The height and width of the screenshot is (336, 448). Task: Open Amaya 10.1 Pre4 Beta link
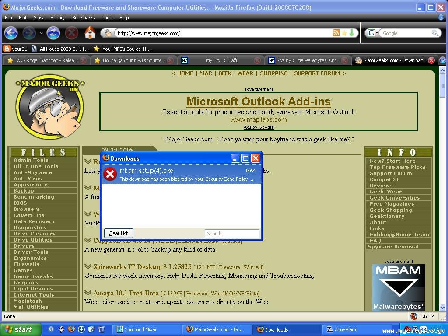tap(126, 293)
